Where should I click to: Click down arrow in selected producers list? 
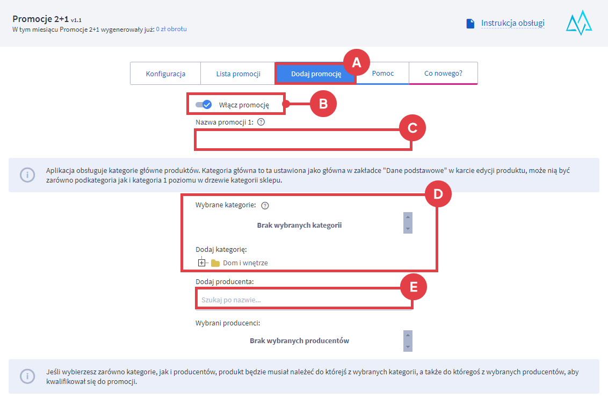coord(408,347)
